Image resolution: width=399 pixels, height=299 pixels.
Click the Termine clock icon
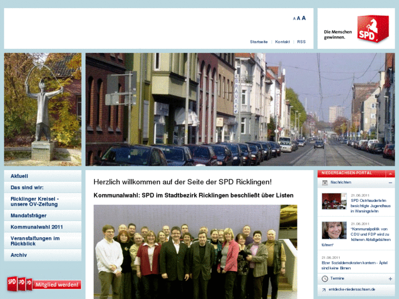(x=325, y=279)
